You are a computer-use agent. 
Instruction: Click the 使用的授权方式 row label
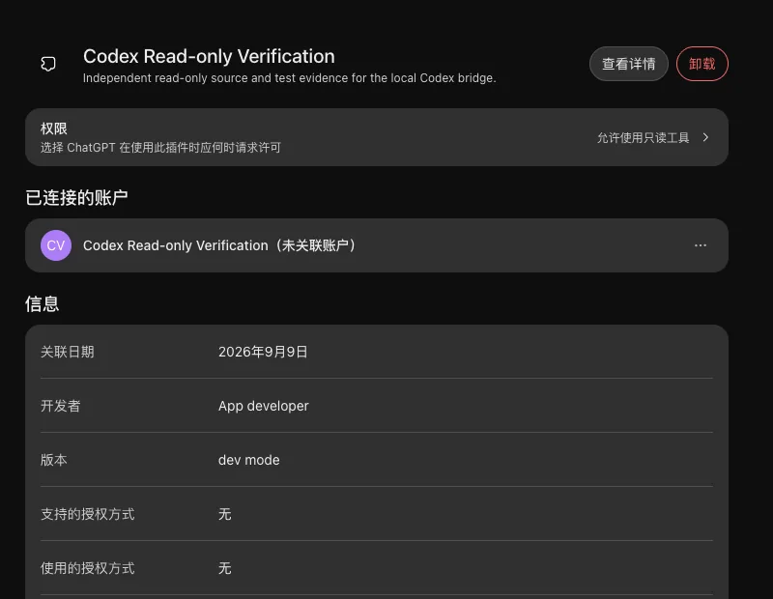tap(87, 568)
